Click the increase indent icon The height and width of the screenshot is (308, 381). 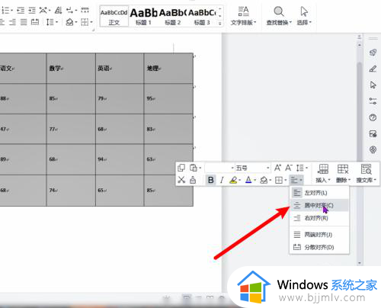32,11
